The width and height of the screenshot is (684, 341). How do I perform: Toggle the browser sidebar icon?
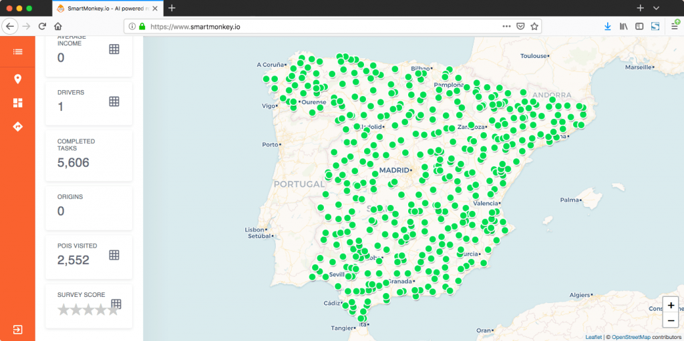[639, 27]
